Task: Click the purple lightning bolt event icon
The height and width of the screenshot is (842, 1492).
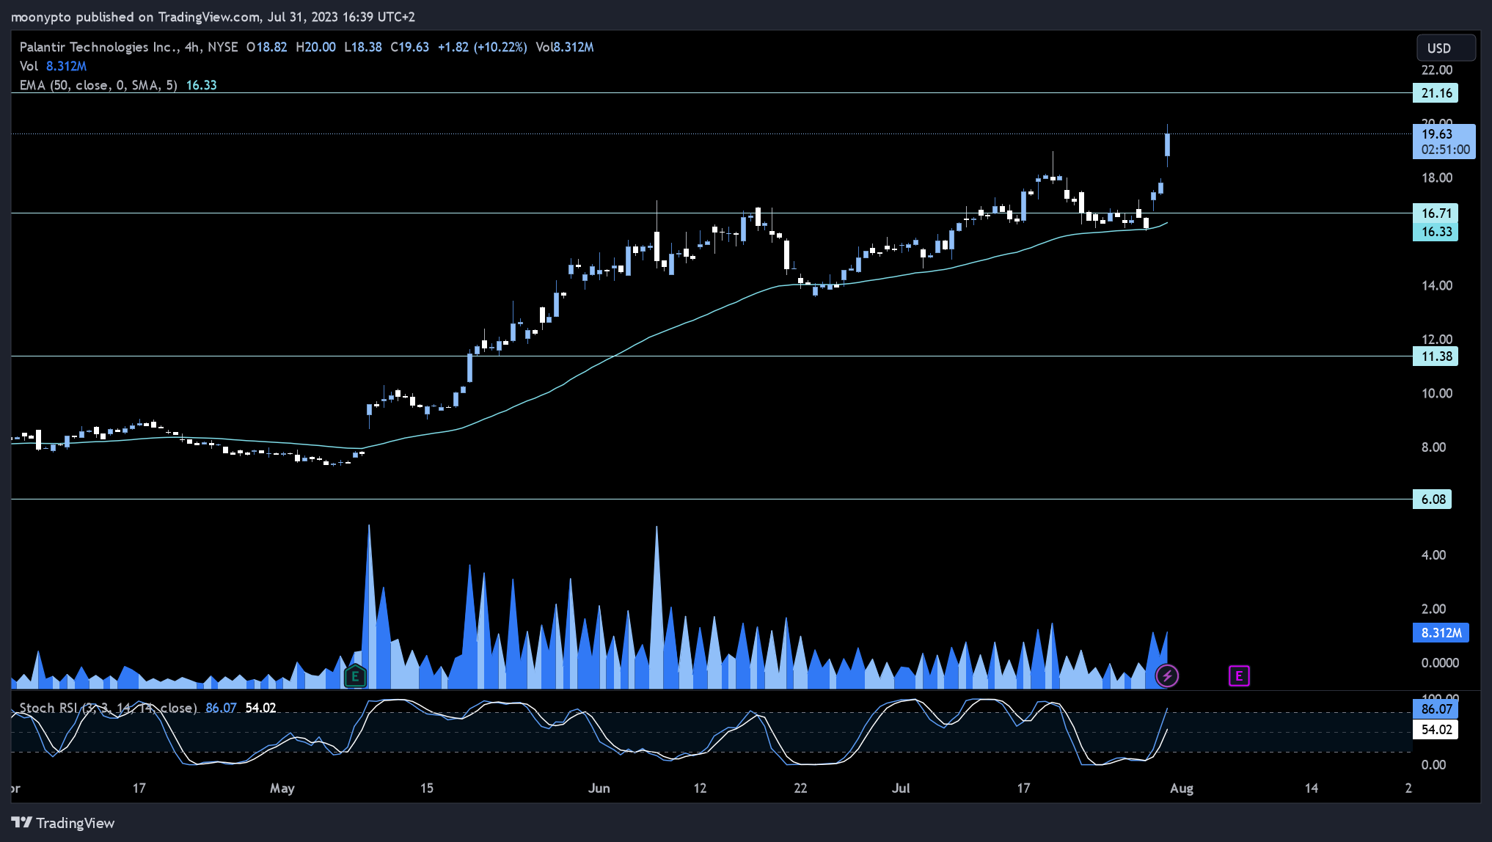Action: [x=1167, y=676]
